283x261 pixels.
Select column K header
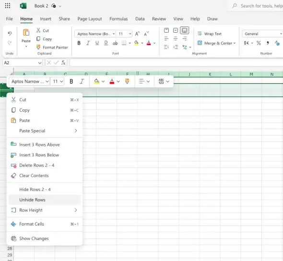(210, 74)
